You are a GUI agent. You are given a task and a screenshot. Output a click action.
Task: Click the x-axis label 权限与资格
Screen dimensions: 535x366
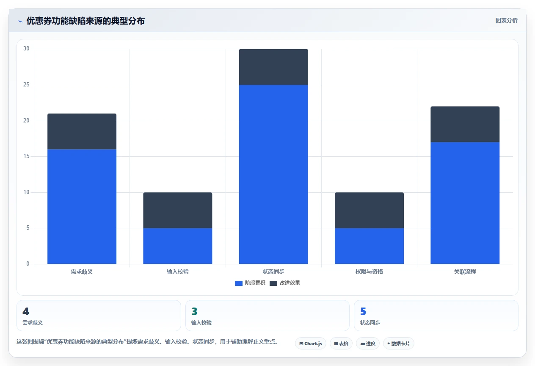369,272
